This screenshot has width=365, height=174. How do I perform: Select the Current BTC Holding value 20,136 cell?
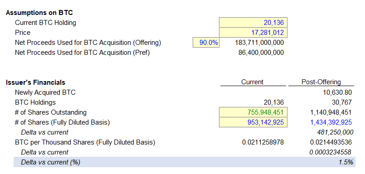coord(253,23)
